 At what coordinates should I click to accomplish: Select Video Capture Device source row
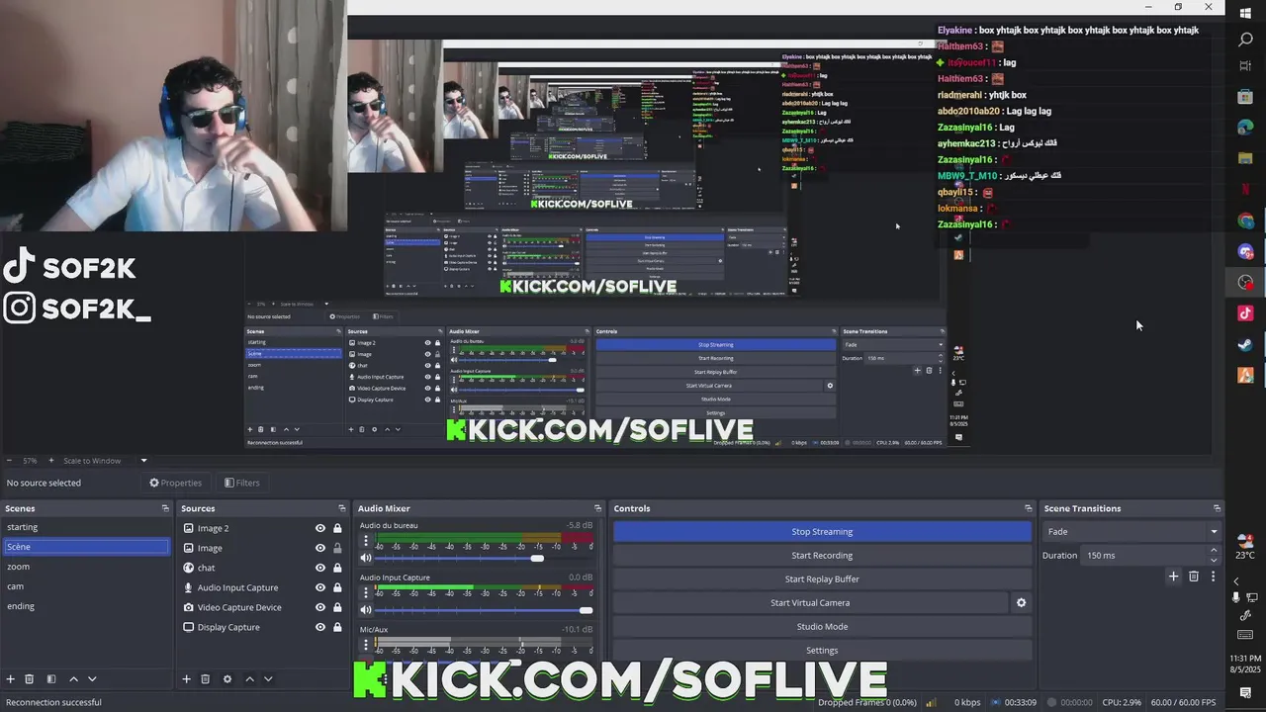point(263,607)
